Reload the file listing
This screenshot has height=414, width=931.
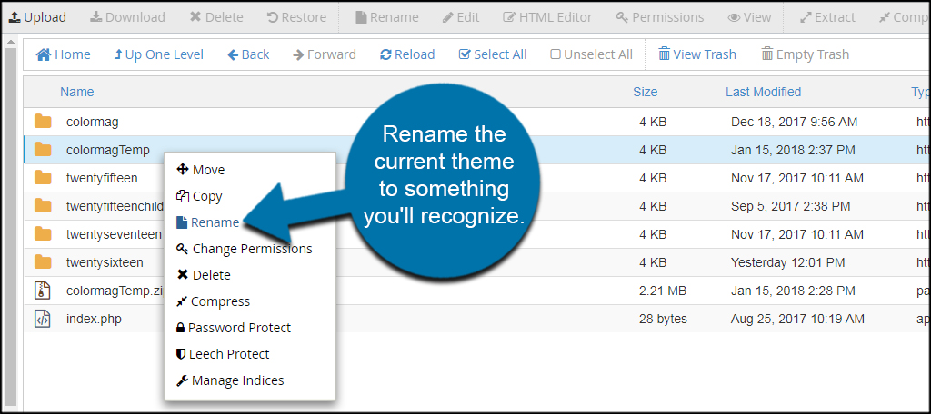407,54
